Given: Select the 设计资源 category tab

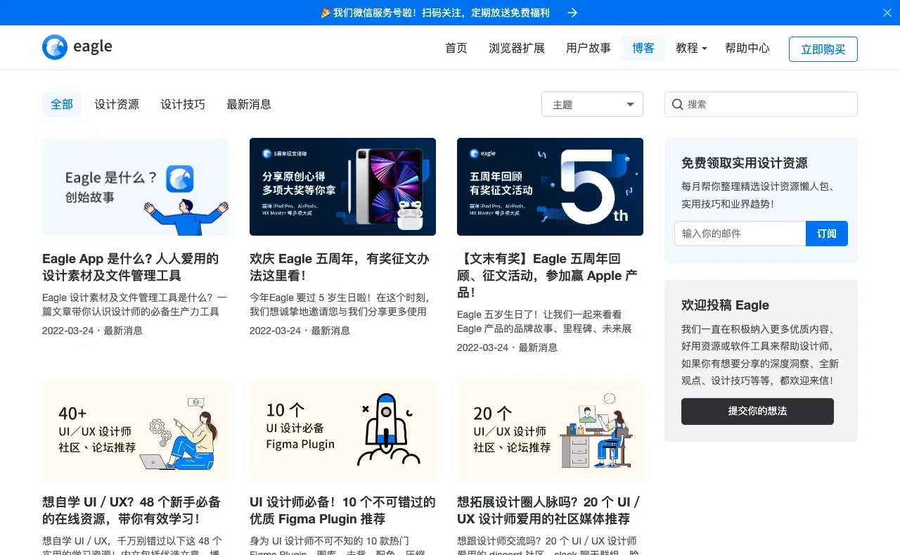Looking at the screenshot, I should pyautogui.click(x=117, y=104).
